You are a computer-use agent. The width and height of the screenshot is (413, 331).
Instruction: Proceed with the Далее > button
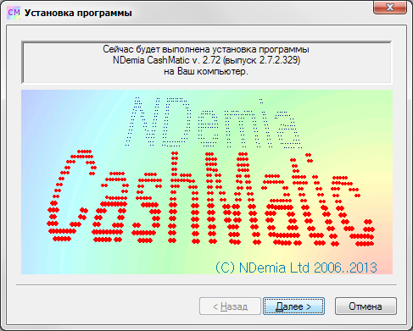click(x=293, y=306)
